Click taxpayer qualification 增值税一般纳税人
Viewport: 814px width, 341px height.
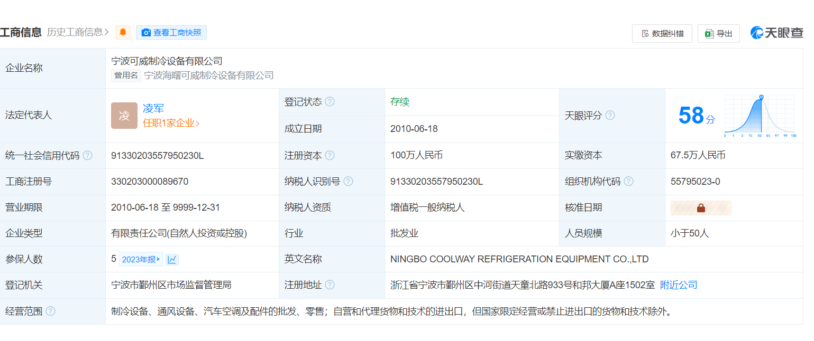427,207
